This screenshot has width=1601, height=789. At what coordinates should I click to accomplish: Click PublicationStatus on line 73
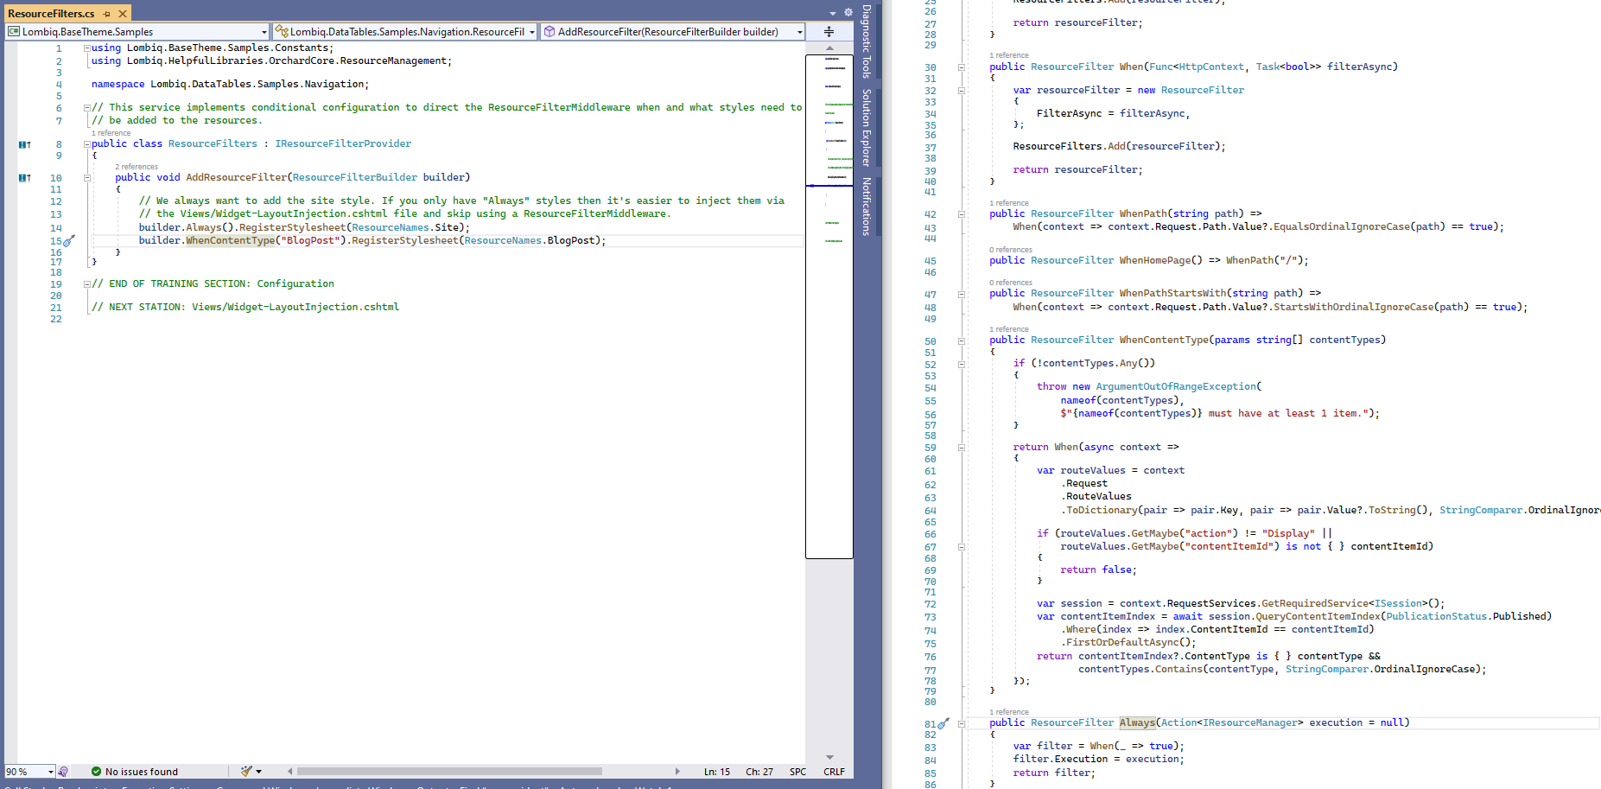[x=1437, y=617]
